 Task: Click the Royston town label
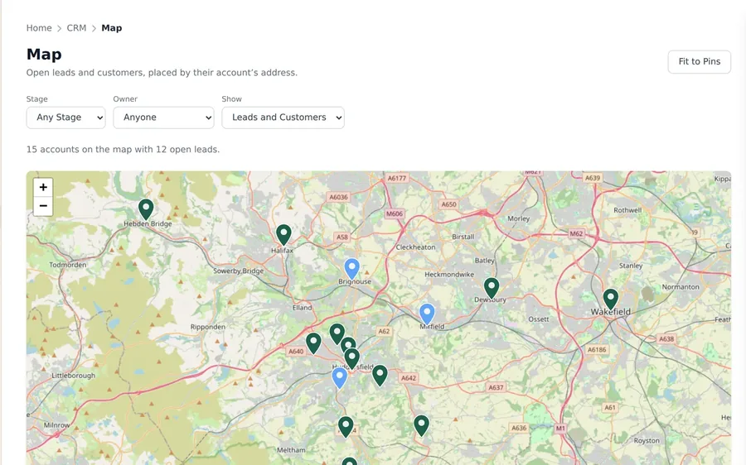click(x=647, y=440)
